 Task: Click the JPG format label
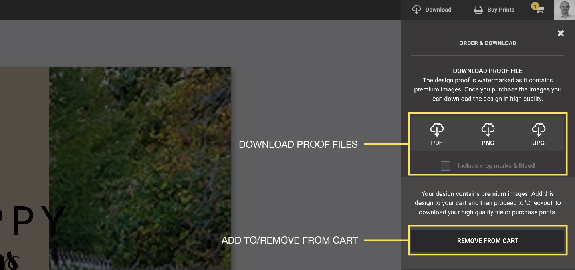click(539, 143)
